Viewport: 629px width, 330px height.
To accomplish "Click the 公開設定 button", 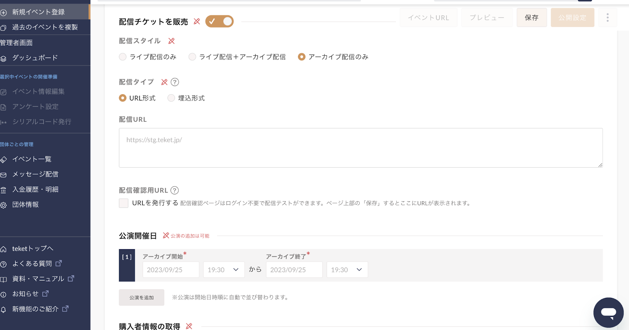I will (572, 17).
